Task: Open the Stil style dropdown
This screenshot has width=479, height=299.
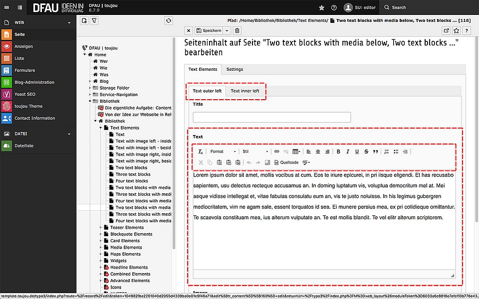Action: tap(255, 151)
